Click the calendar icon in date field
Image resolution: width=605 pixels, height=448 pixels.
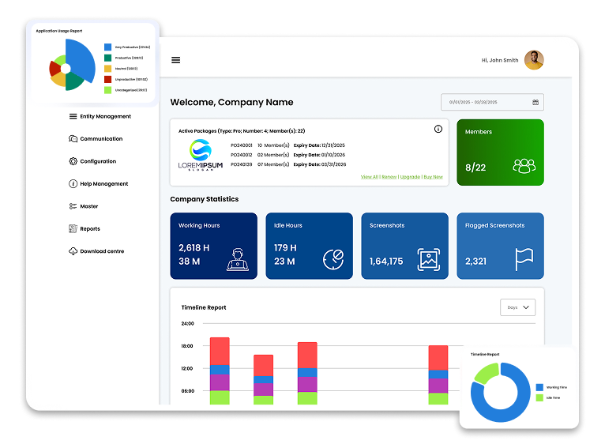[x=535, y=102]
